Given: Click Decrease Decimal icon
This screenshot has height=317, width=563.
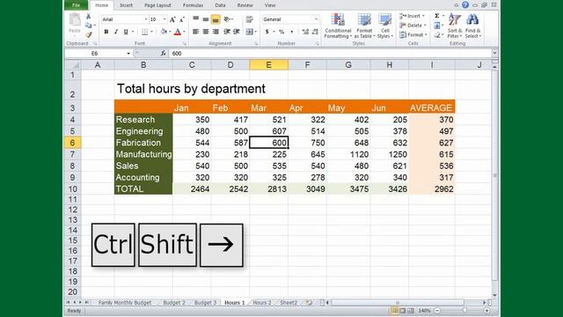Looking at the screenshot, I should pyautogui.click(x=315, y=32).
